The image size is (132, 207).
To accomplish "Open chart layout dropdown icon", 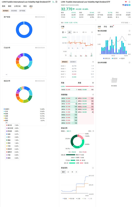I will 64,32.
